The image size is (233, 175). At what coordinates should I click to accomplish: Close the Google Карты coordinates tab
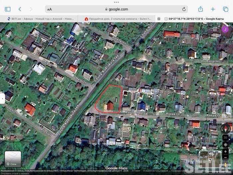[x=159, y=19]
